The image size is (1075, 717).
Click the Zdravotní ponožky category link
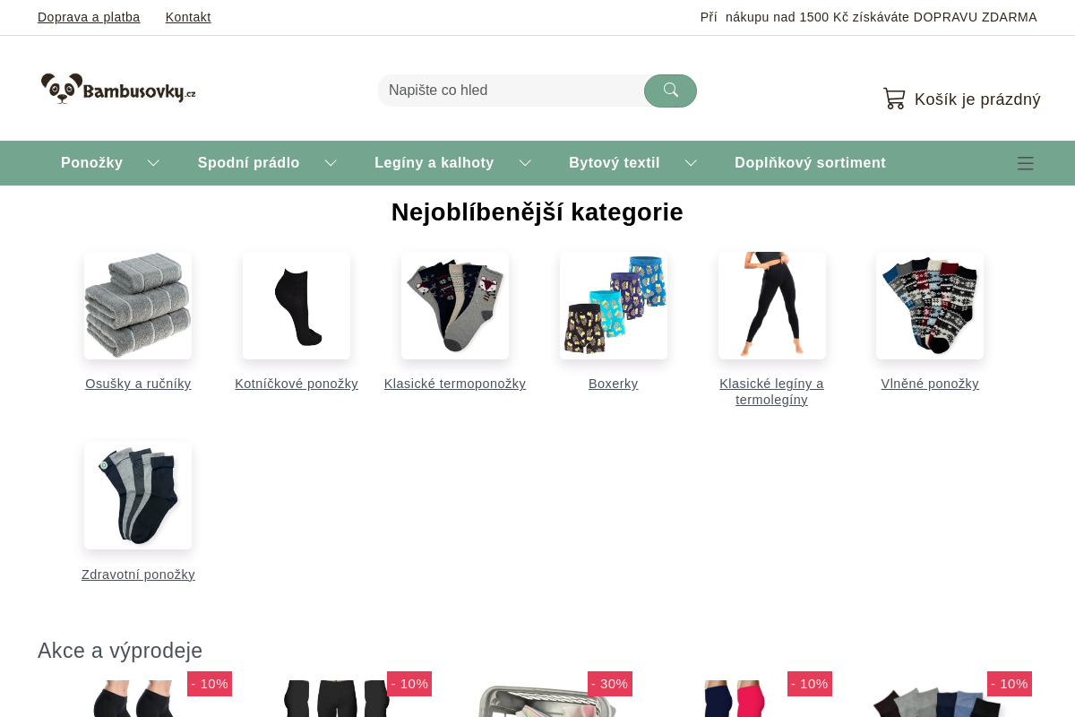[138, 574]
